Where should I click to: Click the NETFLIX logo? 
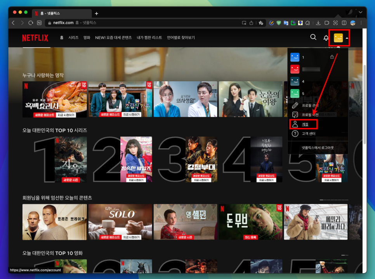pyautogui.click(x=35, y=38)
